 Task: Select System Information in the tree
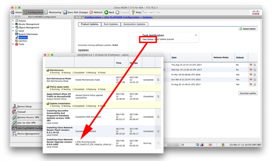point(28,34)
